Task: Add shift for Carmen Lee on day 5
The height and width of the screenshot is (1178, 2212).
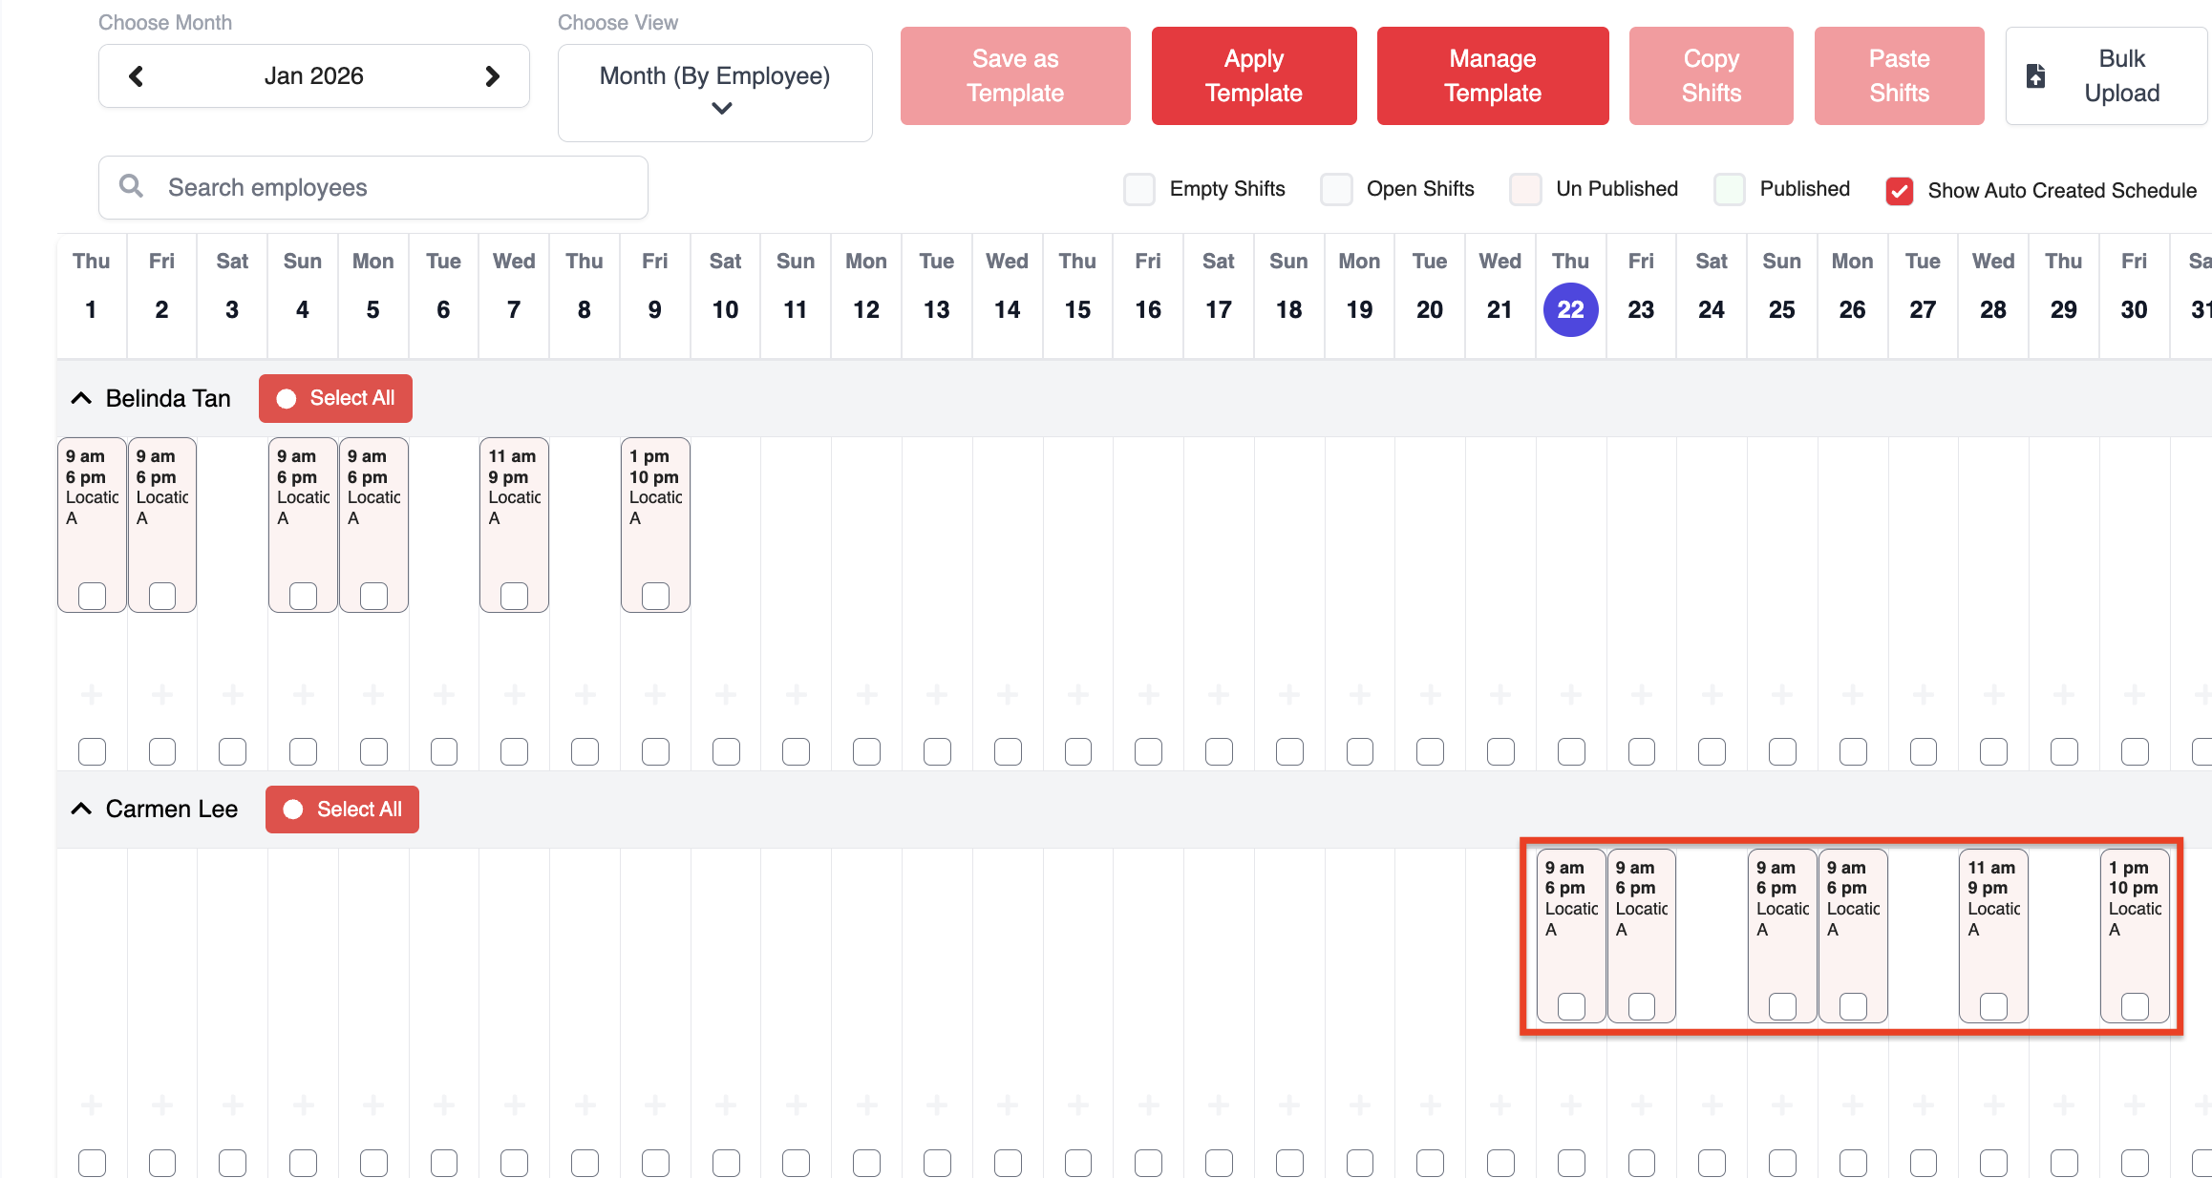Action: pyautogui.click(x=373, y=1105)
